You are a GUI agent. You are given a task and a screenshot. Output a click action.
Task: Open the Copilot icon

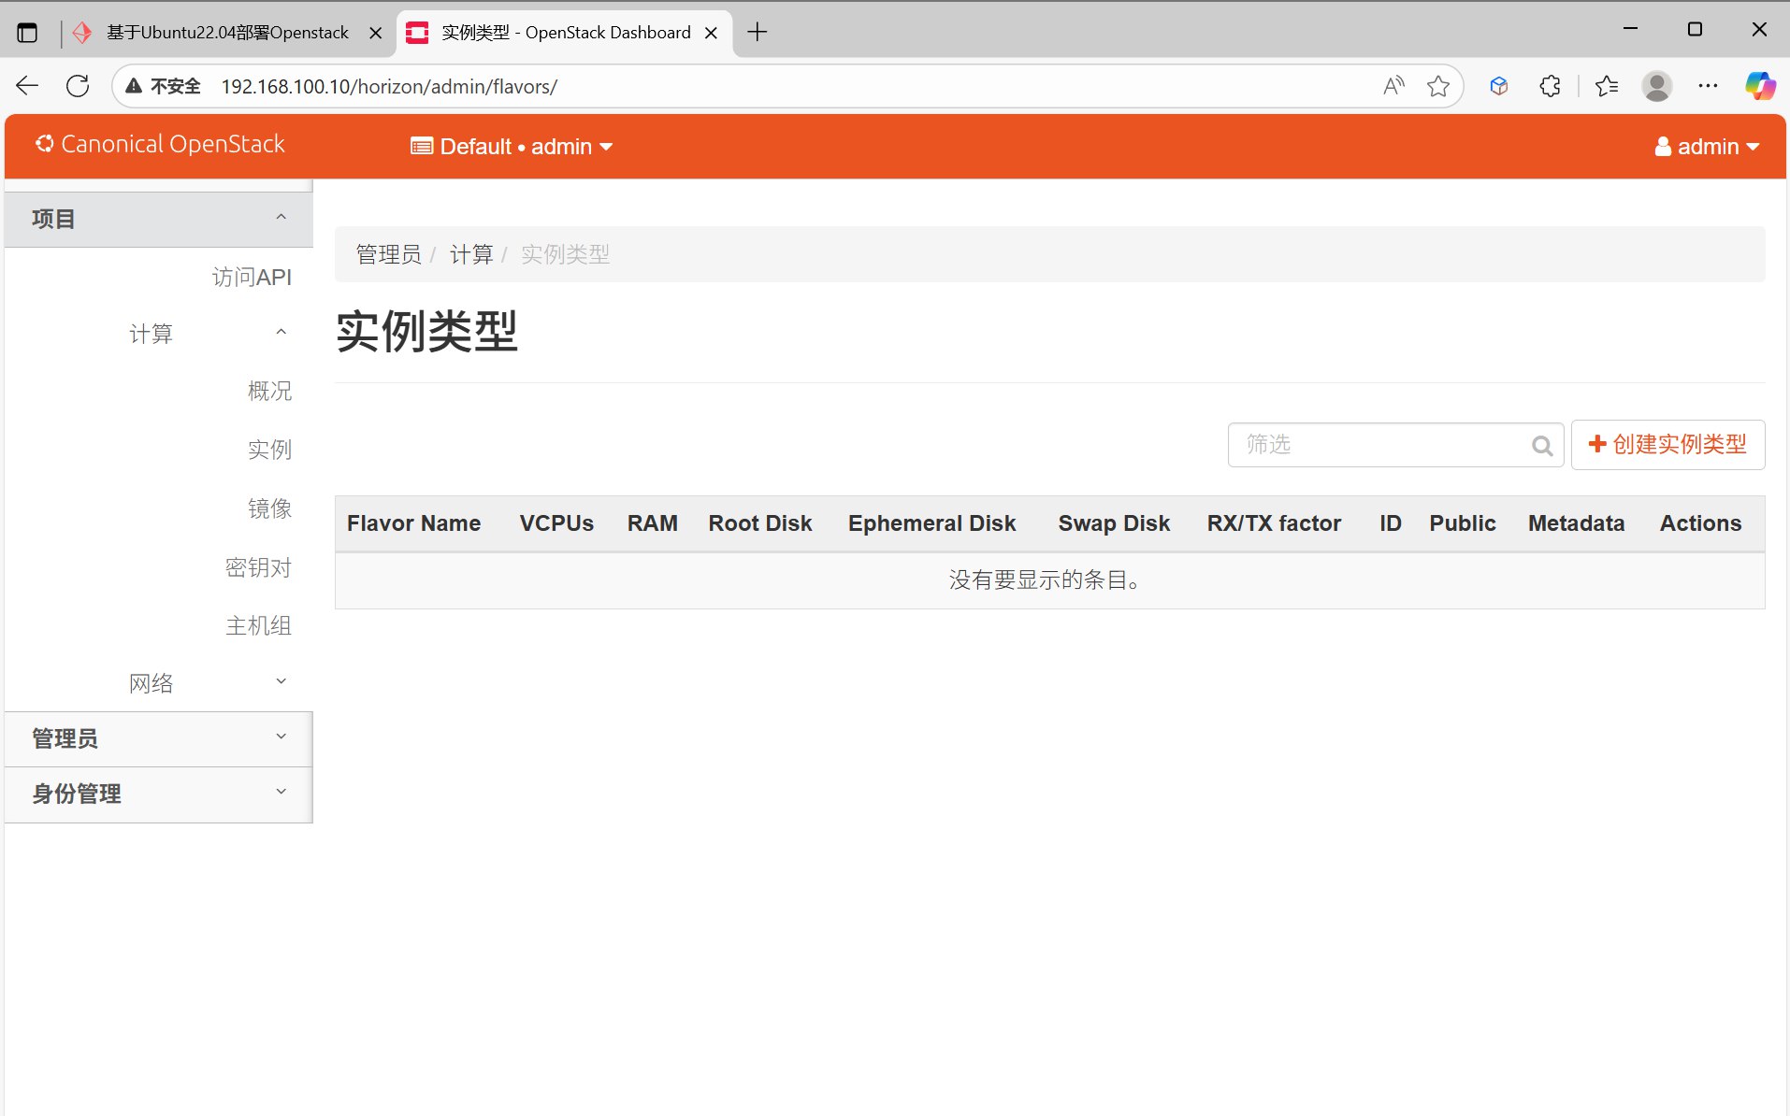tap(1760, 86)
